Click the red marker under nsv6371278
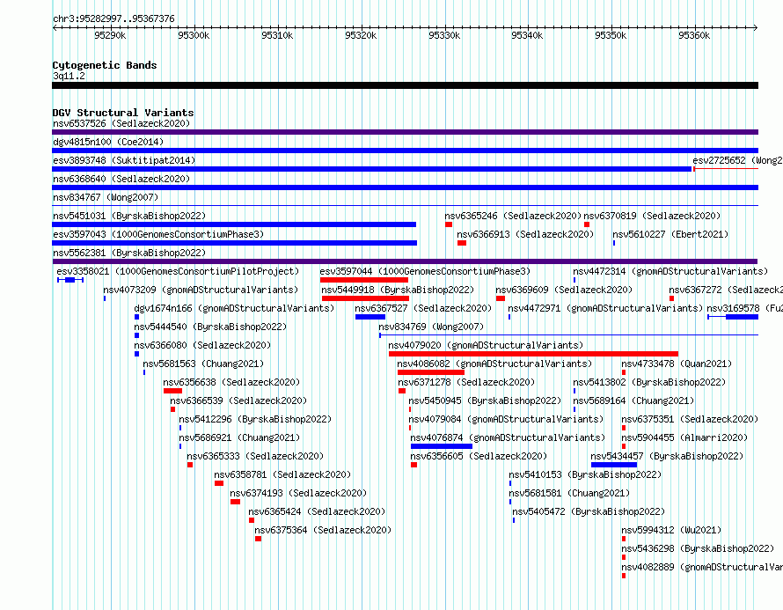Image resolution: width=783 pixels, height=610 pixels. (402, 391)
